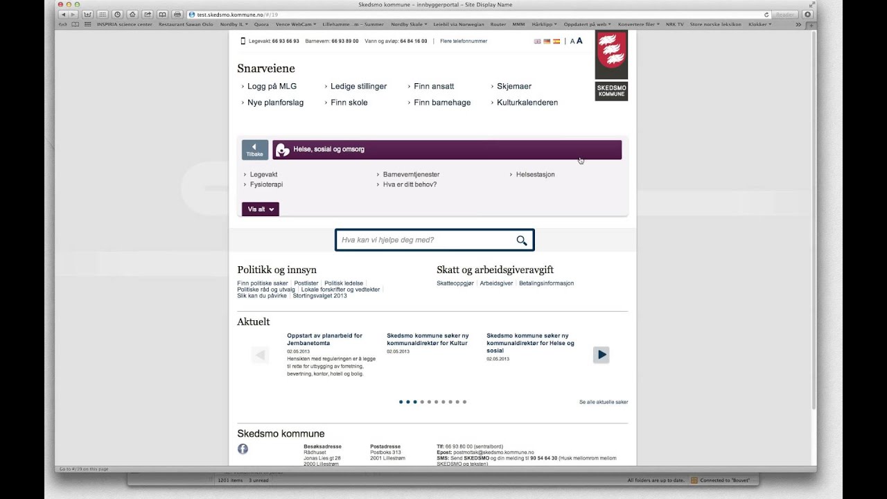Reload the page in address bar

tap(766, 14)
